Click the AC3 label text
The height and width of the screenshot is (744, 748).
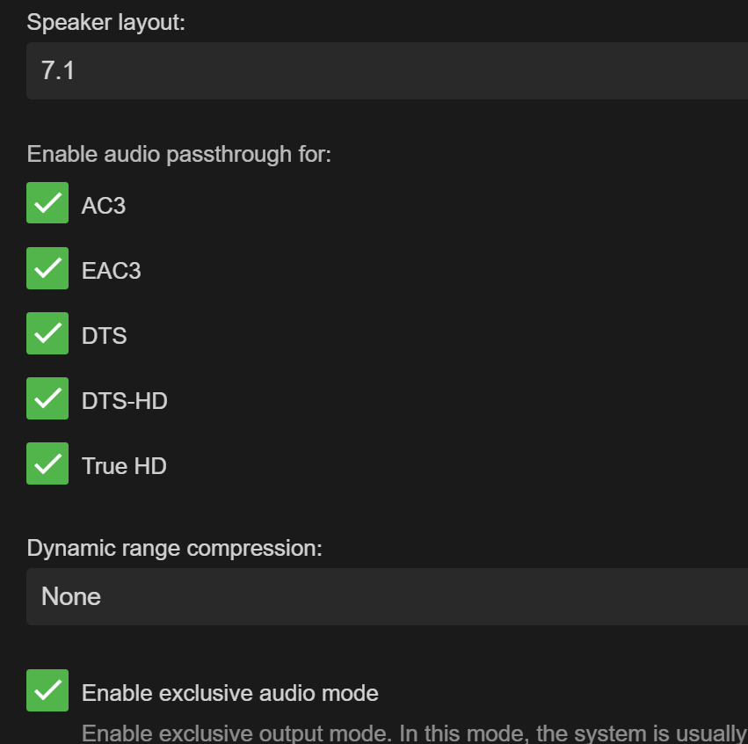point(104,206)
